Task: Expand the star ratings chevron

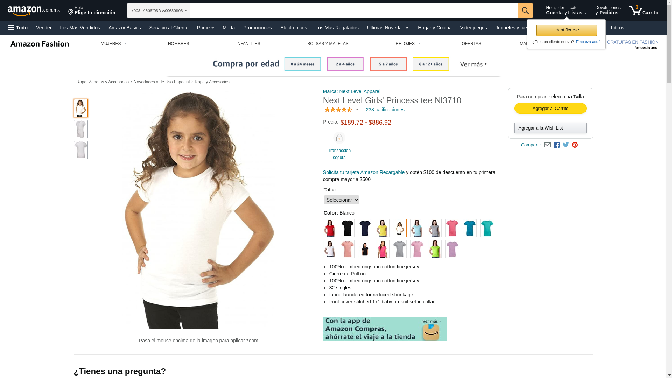Action: [357, 110]
